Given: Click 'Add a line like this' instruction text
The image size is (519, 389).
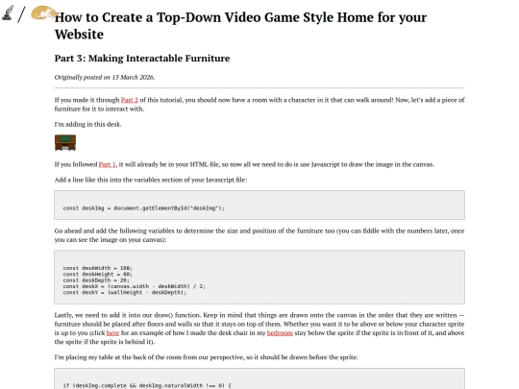Looking at the screenshot, I should [x=151, y=180].
